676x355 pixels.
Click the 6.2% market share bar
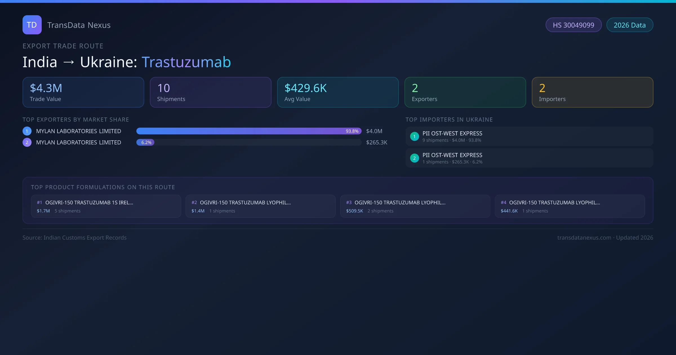tap(145, 142)
